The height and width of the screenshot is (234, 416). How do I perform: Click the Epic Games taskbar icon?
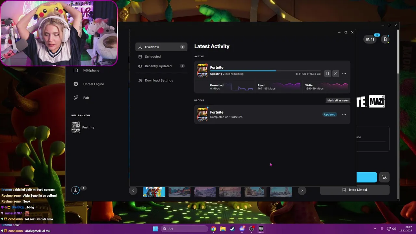tap(261, 229)
